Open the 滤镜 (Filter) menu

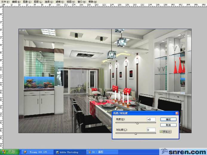pos(60,2)
